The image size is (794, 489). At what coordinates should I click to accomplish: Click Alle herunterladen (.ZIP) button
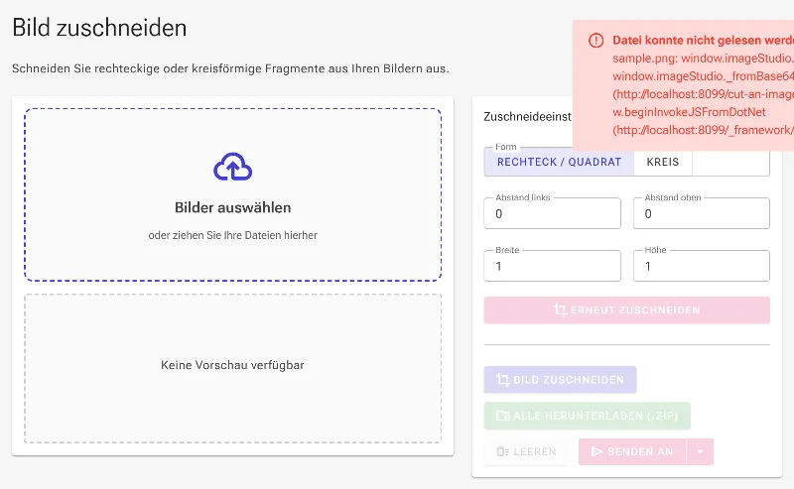pos(587,416)
